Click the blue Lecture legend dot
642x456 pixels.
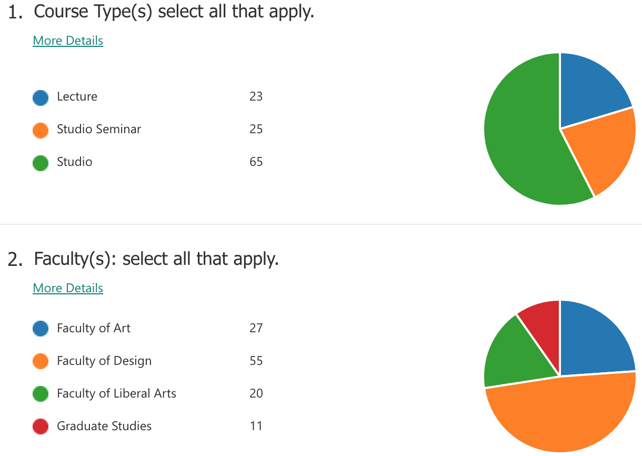[41, 97]
